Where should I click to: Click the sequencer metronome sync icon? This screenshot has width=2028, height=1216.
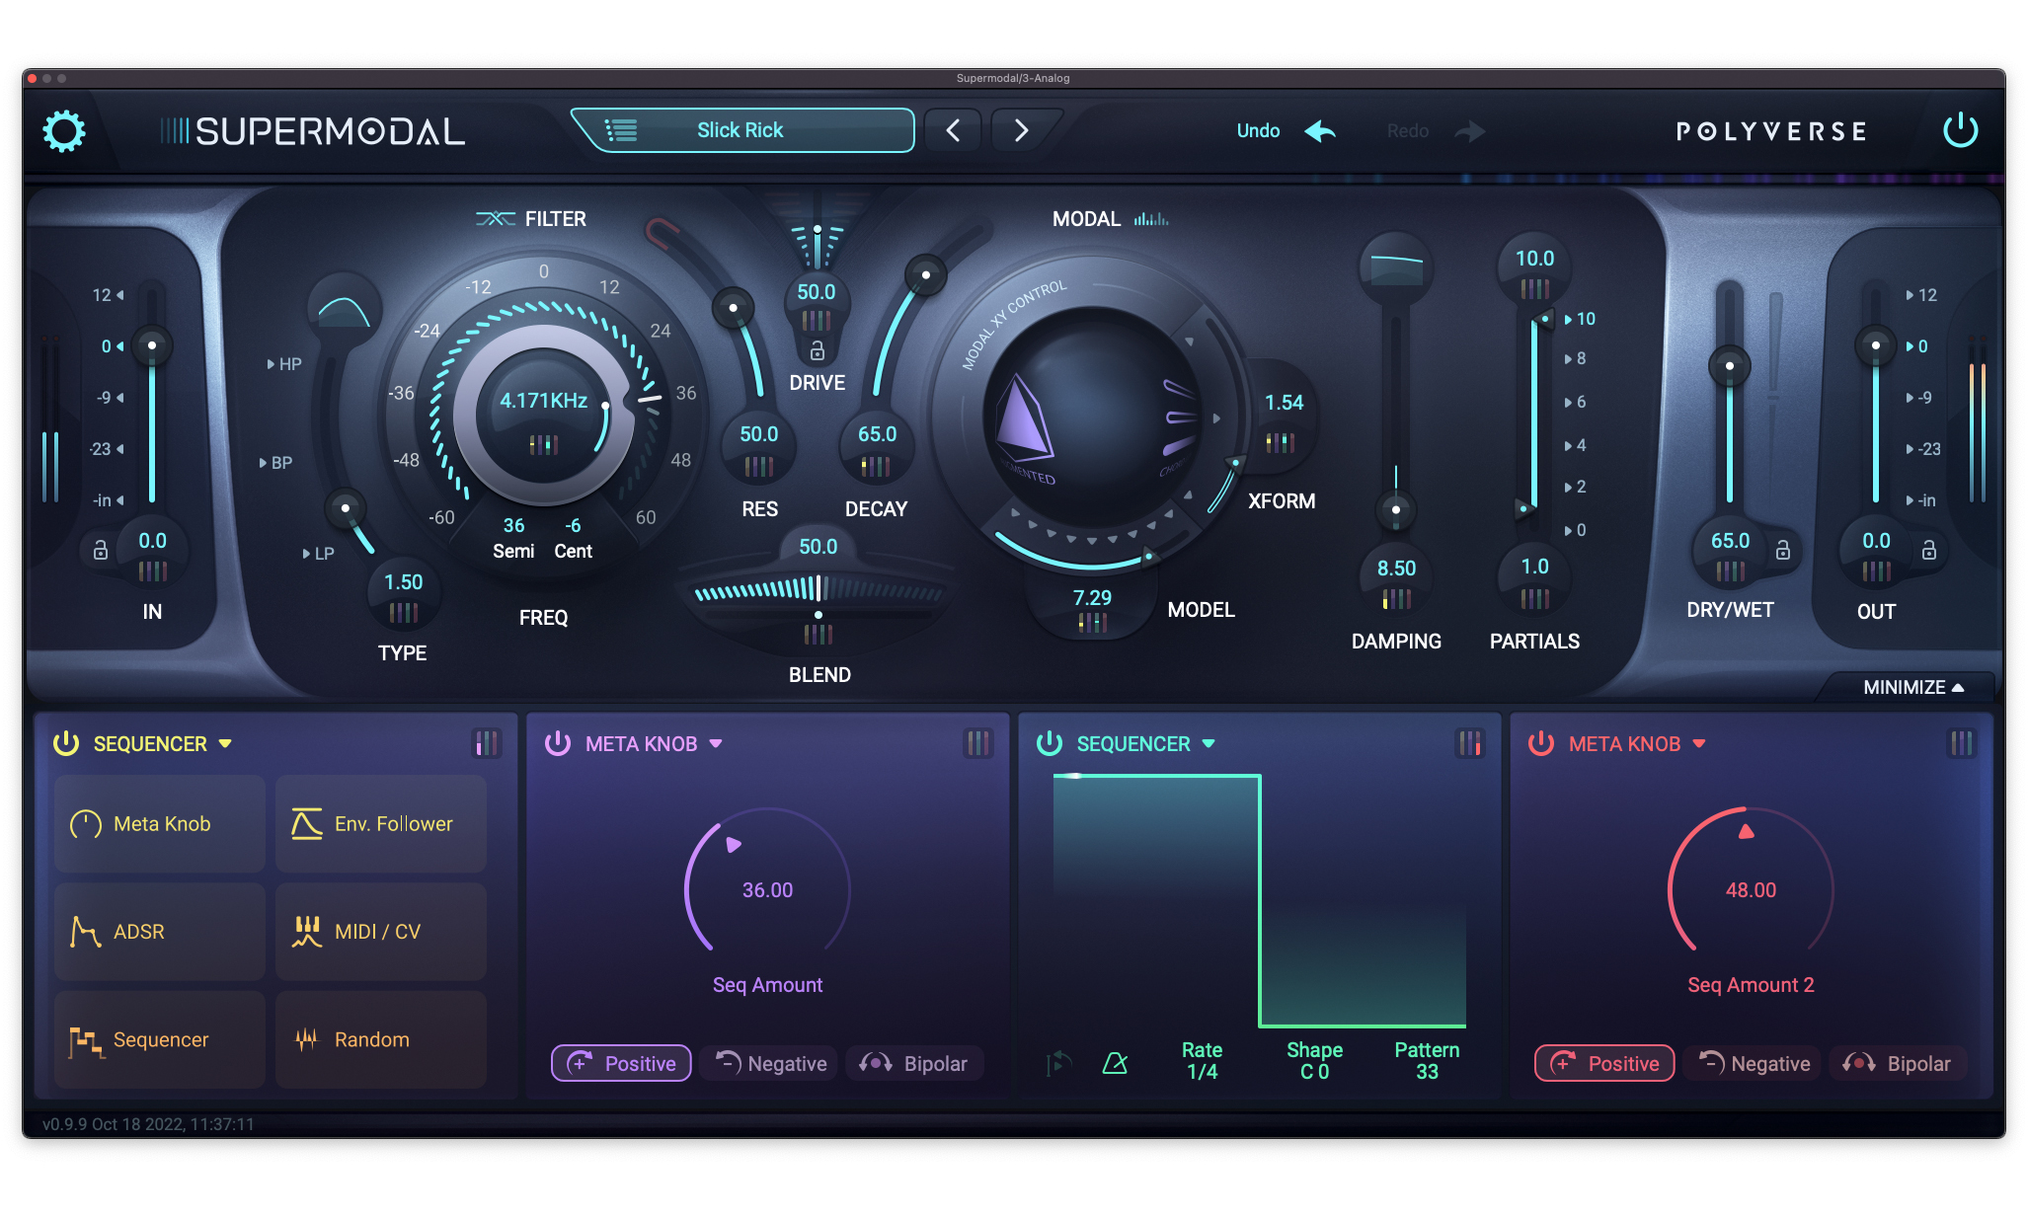pyautogui.click(x=1115, y=1063)
